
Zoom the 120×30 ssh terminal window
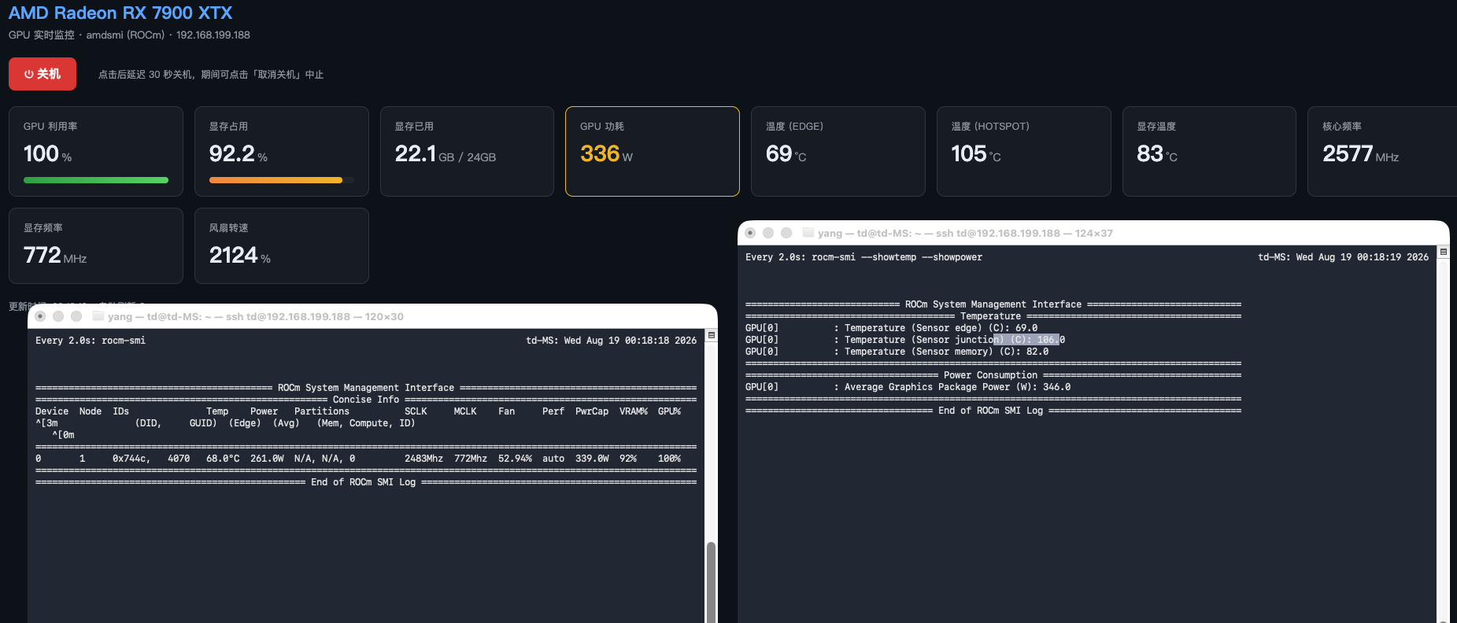[76, 316]
